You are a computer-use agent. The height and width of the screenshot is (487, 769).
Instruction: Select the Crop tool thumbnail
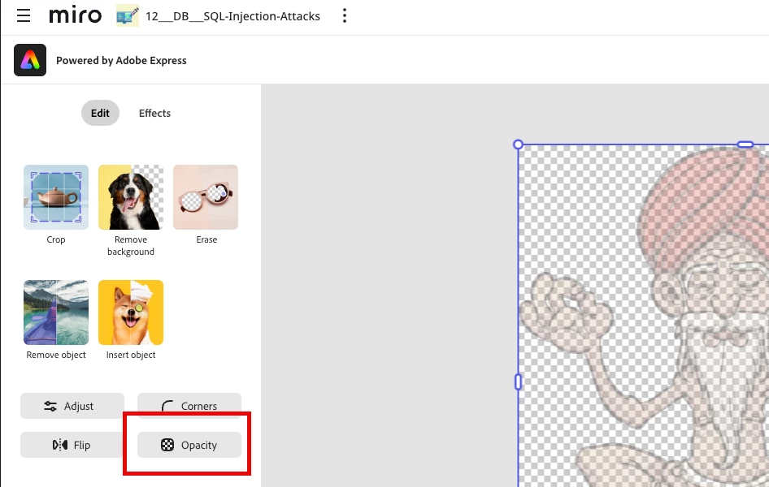56,197
